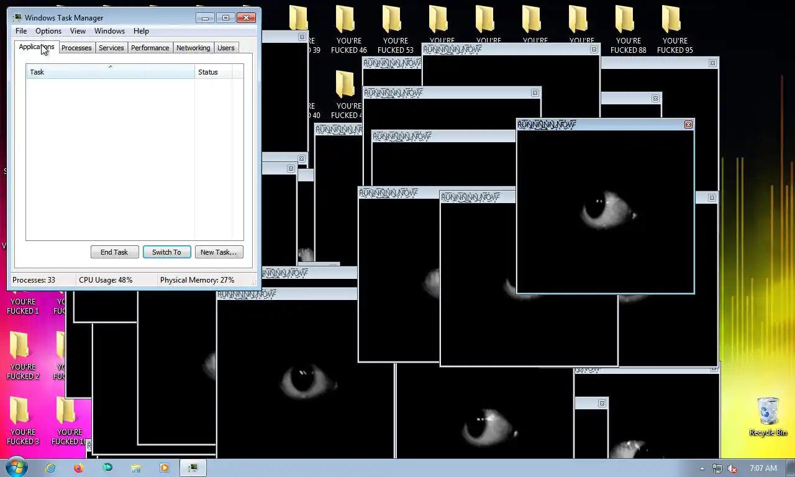This screenshot has width=795, height=477.
Task: Click the 'Physical Memory: 27%' status text
Action: pos(197,280)
